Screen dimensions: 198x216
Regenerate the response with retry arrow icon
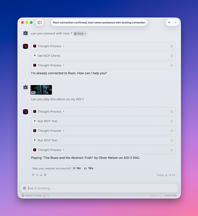coord(37,175)
